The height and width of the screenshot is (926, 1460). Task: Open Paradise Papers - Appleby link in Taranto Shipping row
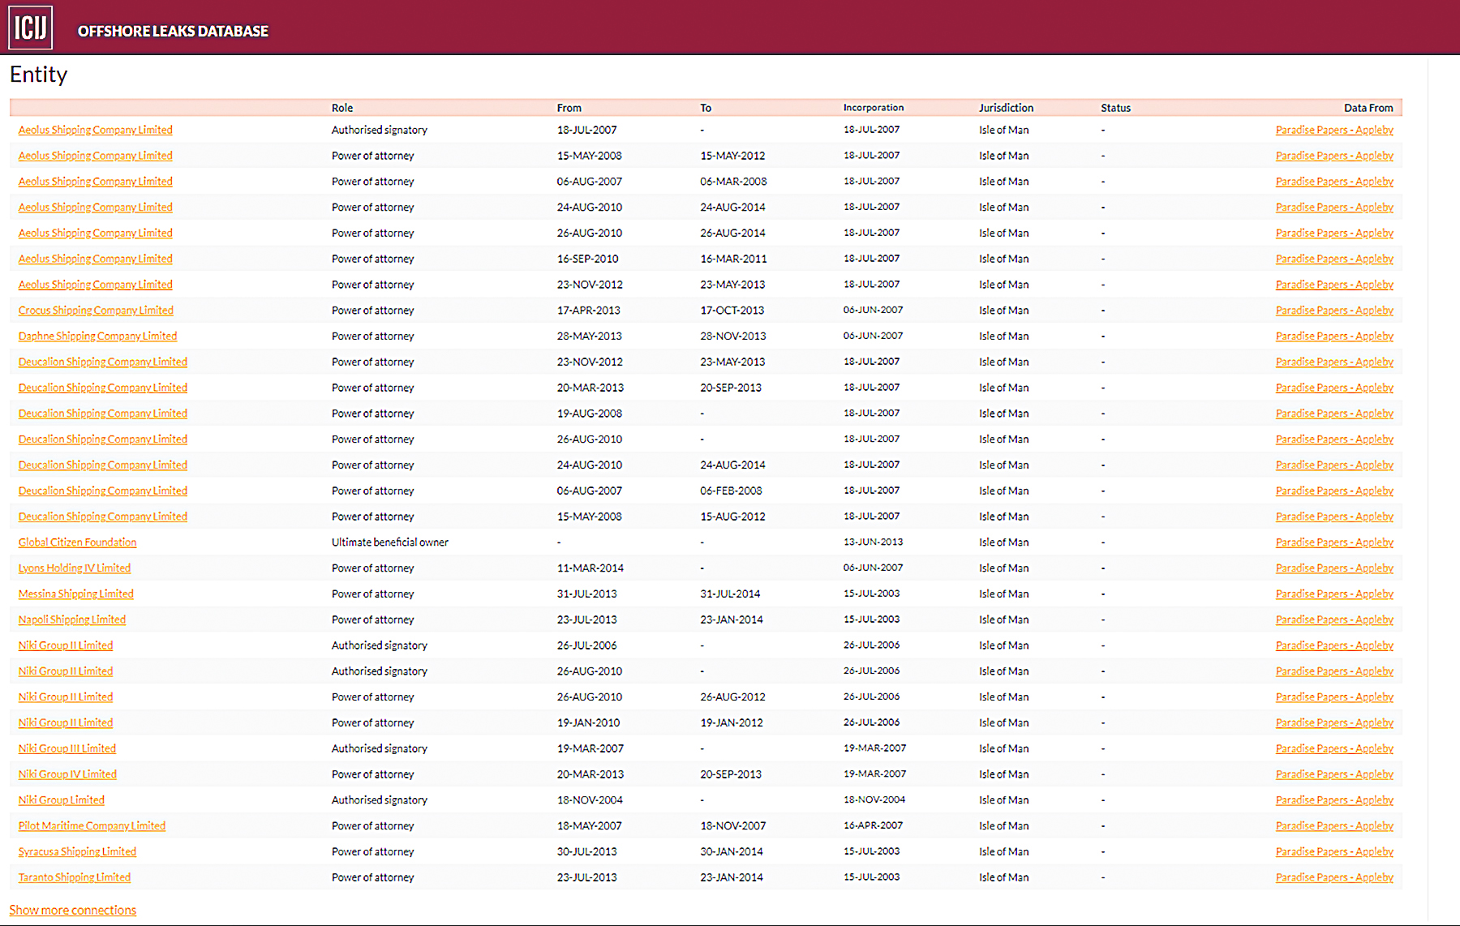point(1334,878)
